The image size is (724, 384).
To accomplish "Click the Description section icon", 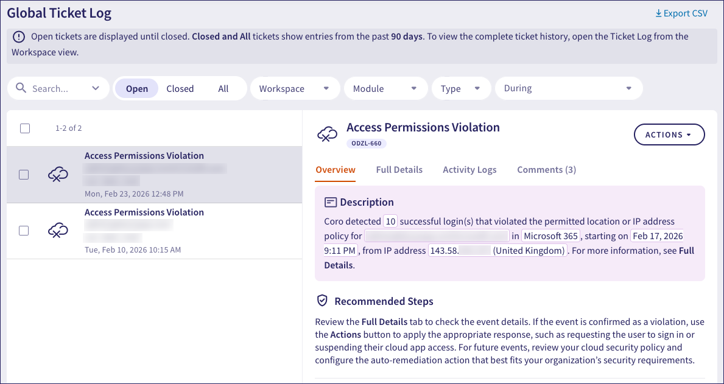I will (330, 202).
